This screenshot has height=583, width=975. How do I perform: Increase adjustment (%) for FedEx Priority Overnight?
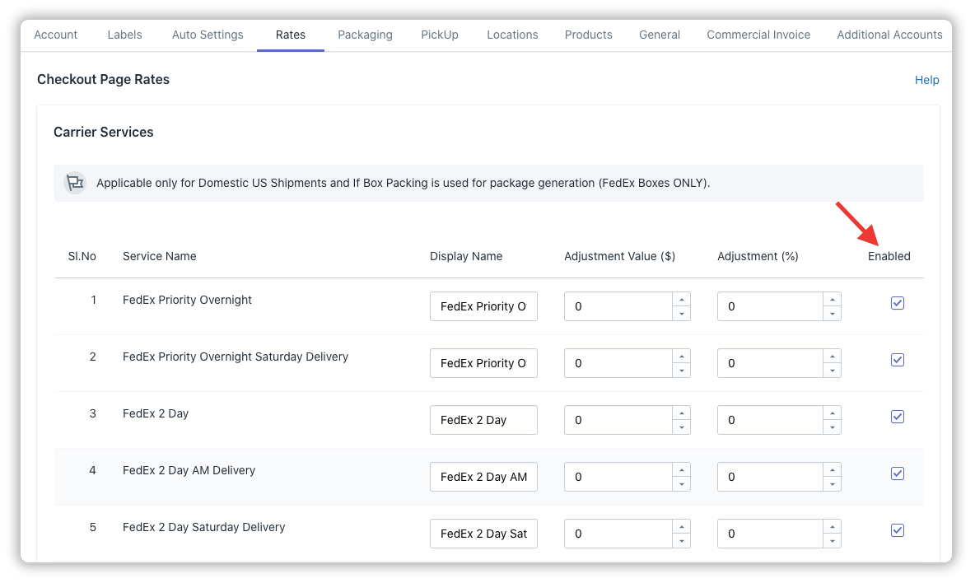[832, 300]
